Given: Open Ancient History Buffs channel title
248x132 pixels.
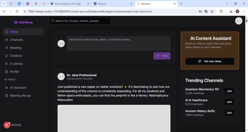Looking at the screenshot, I should point(200,111).
